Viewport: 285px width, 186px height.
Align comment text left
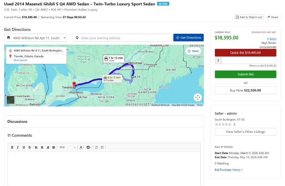pos(36,147)
